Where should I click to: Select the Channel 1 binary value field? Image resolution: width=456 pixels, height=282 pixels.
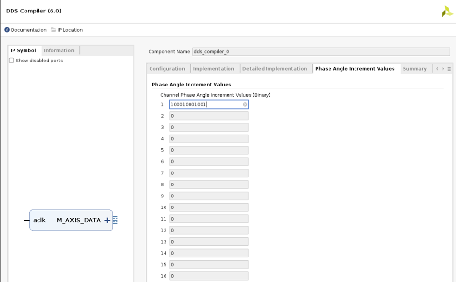point(207,104)
